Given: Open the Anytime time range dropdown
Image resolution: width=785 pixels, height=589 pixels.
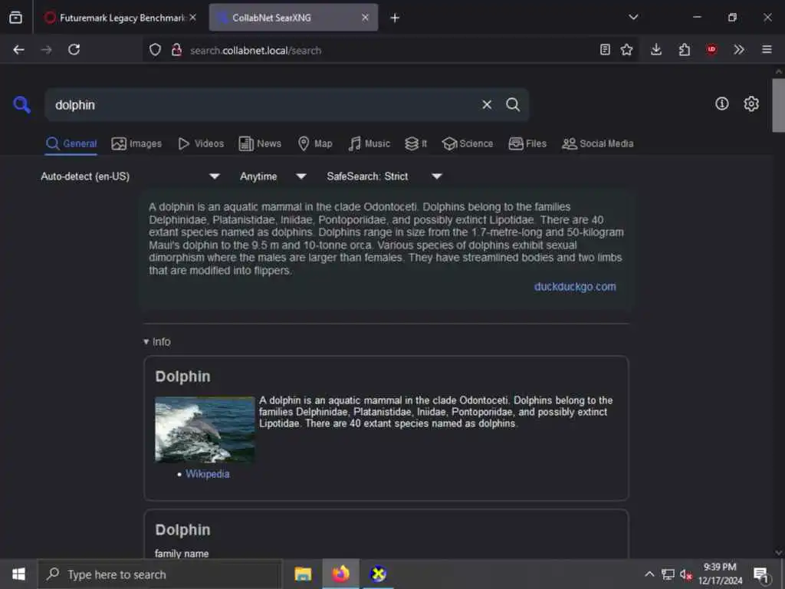Looking at the screenshot, I should tap(273, 176).
